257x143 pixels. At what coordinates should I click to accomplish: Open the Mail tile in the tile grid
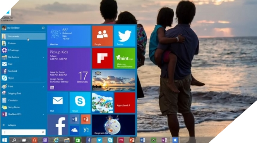point(58,103)
